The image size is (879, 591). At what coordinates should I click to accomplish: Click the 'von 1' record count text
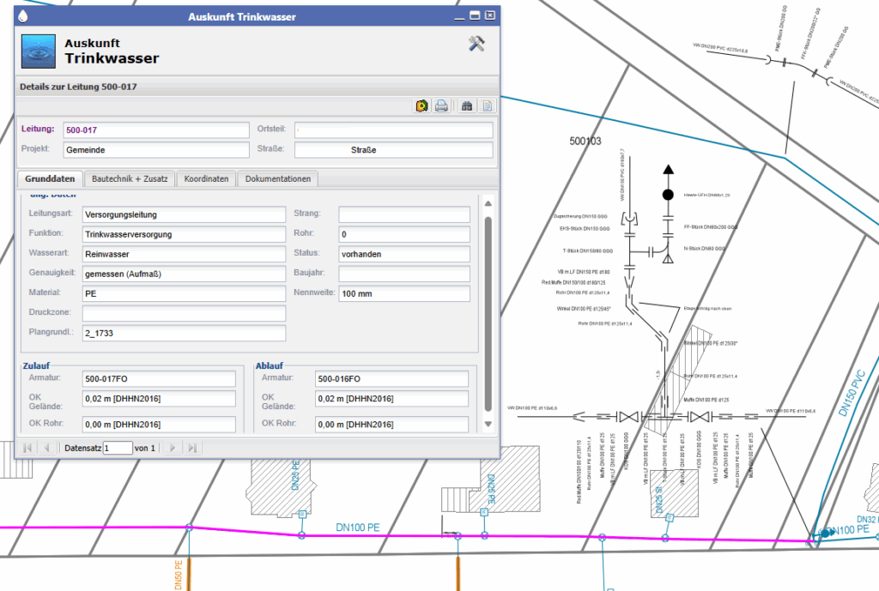click(144, 448)
